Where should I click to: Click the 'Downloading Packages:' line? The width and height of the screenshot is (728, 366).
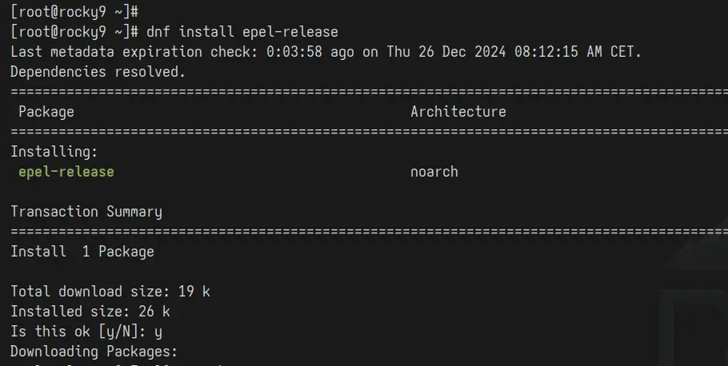94,351
